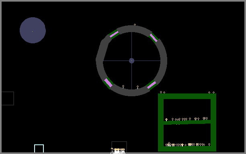Select the wheel's lower-right pink segment
Viewport: 246px width, 154px height.
click(152, 85)
